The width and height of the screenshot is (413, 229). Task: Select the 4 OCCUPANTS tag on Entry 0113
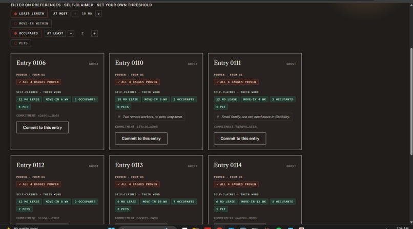pyautogui.click(x=184, y=202)
